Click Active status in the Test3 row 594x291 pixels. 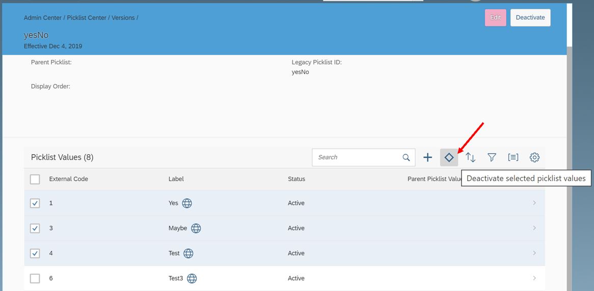296,278
